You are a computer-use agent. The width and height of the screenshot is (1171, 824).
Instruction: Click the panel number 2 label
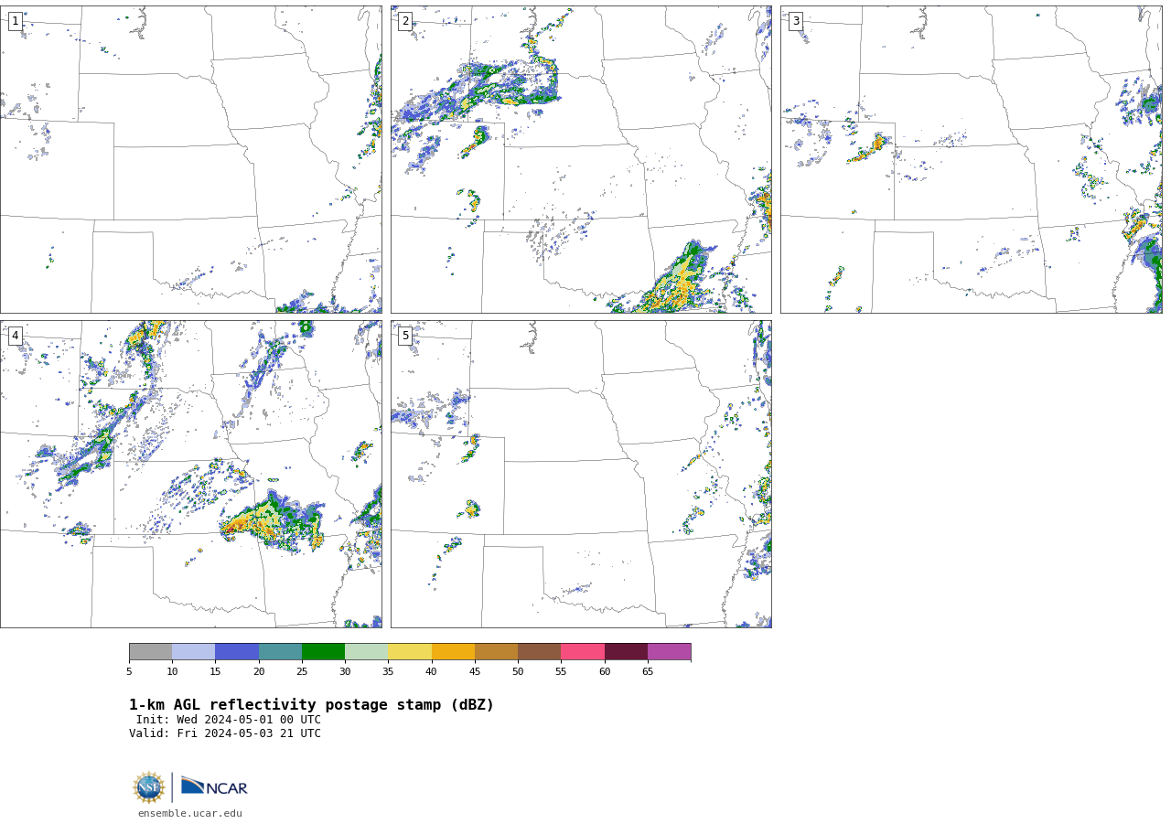[x=405, y=21]
